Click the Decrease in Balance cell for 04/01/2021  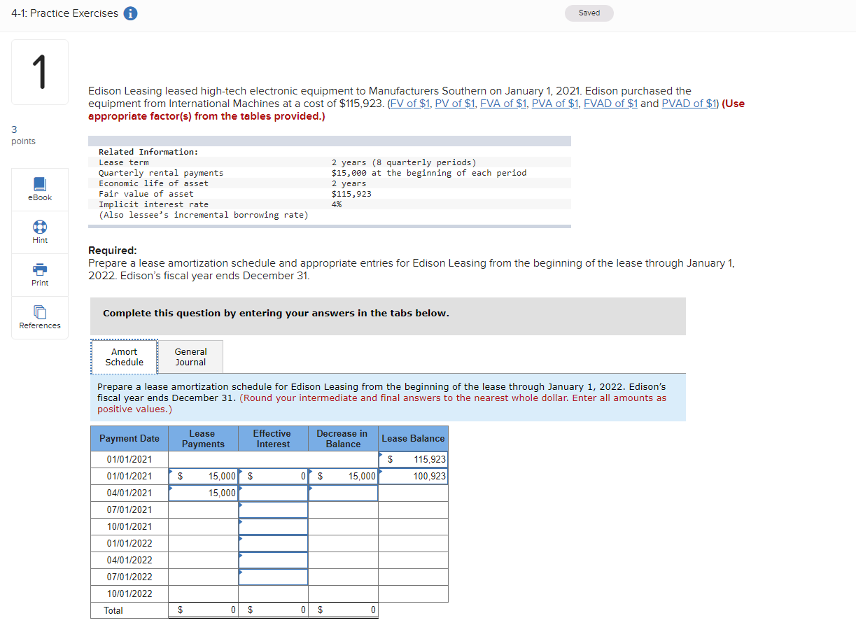click(342, 493)
